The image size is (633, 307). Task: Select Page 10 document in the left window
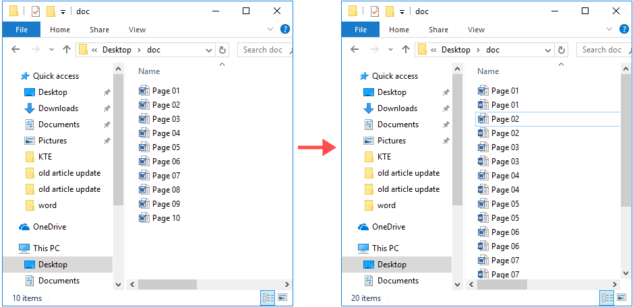coord(165,218)
